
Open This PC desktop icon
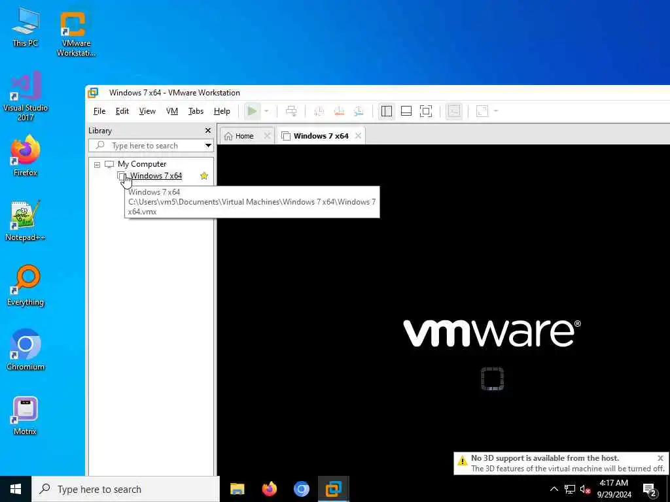pos(26,27)
